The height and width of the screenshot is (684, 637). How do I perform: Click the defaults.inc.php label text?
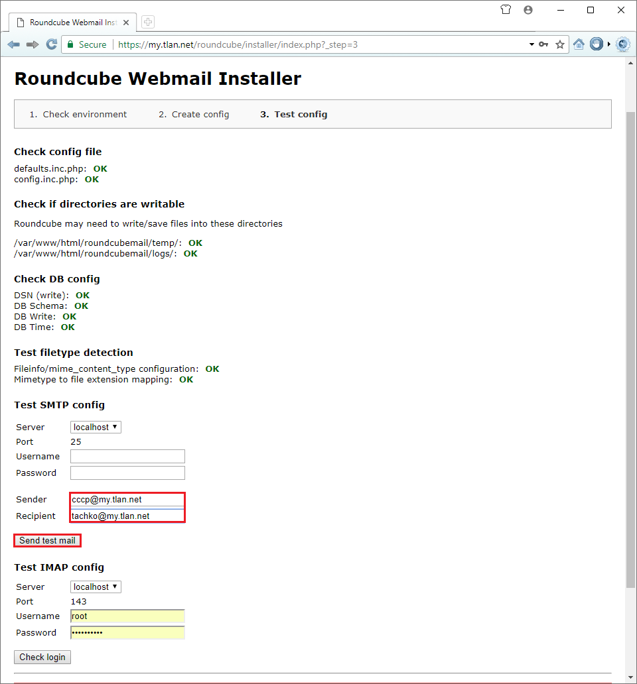[x=50, y=169]
